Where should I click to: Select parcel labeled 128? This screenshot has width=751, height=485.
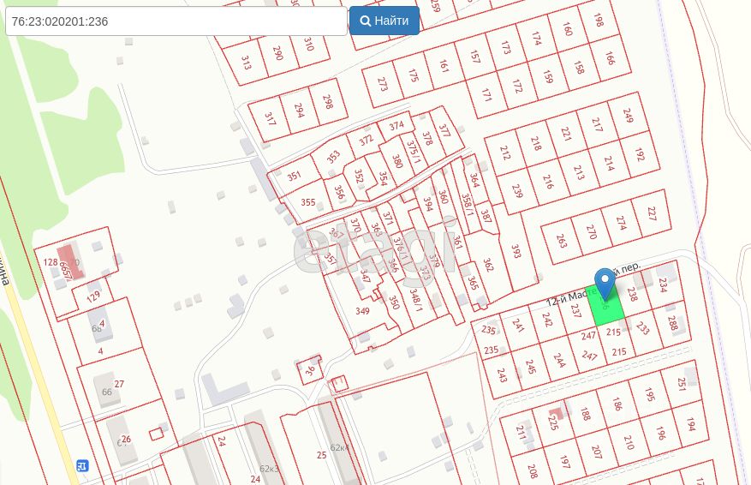51,262
